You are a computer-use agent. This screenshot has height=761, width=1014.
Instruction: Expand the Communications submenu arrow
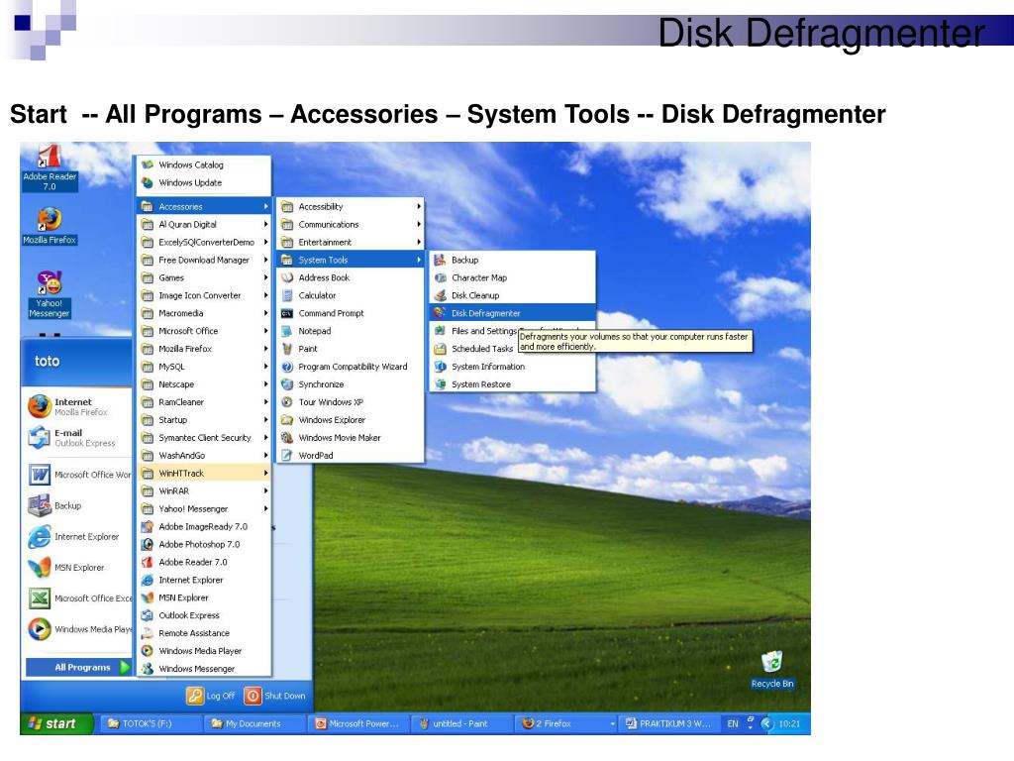pyautogui.click(x=419, y=225)
